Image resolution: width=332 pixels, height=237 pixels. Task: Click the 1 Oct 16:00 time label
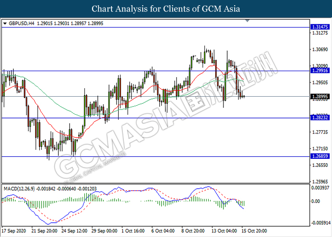tap(133, 231)
